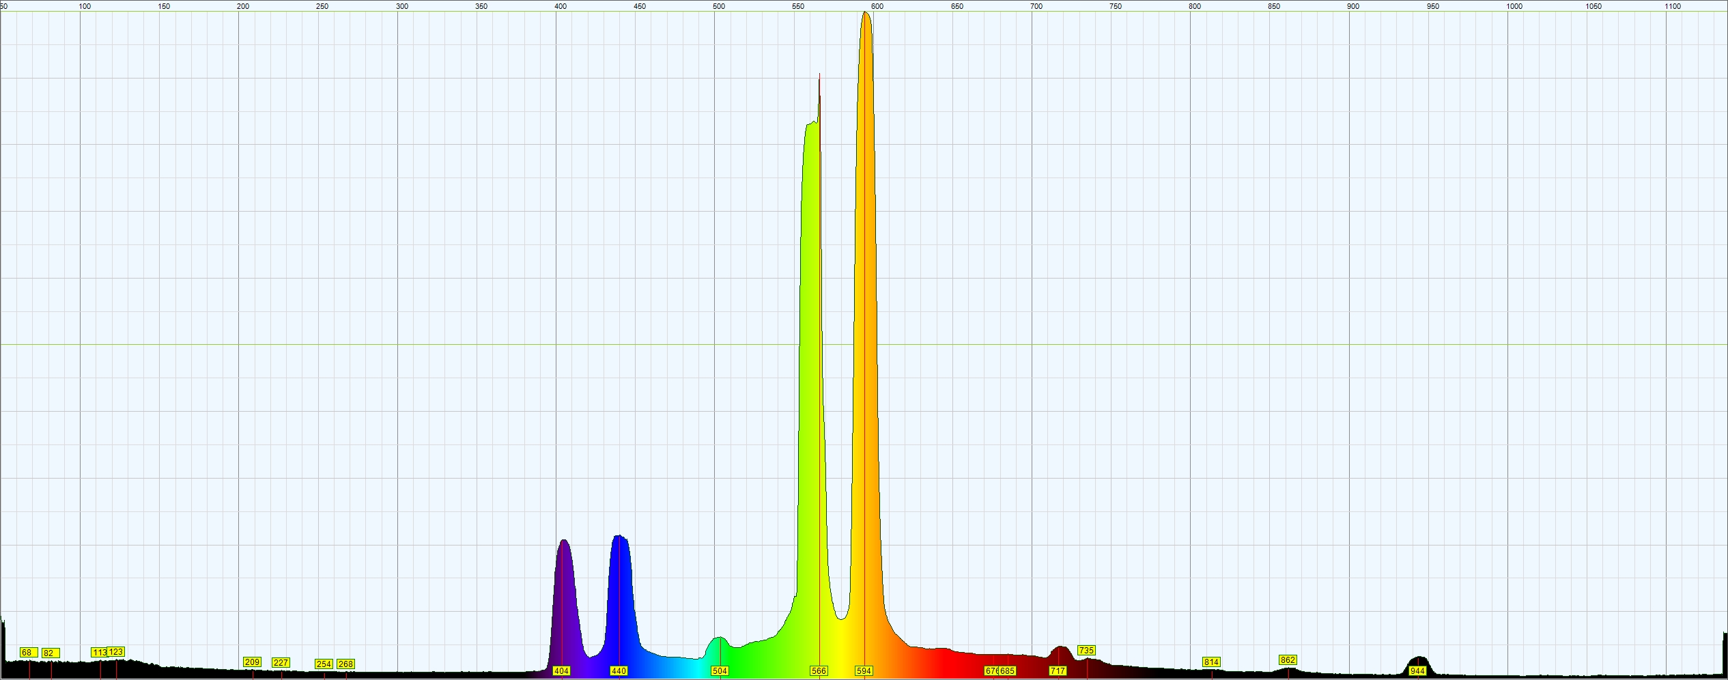Click the 735 peak label

(x=1086, y=651)
